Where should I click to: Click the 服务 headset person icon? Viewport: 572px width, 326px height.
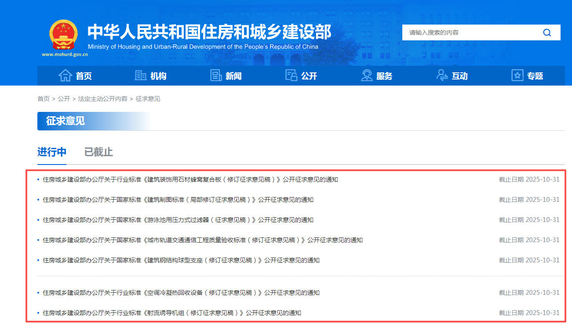point(367,75)
